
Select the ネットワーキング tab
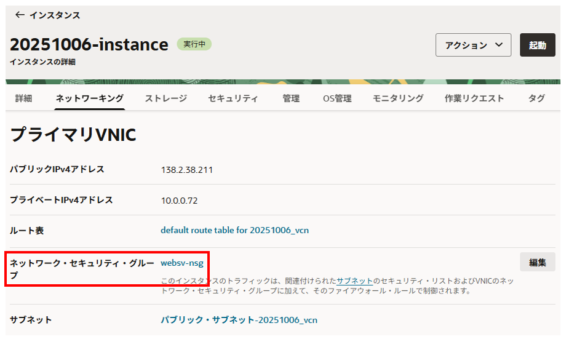tap(89, 98)
